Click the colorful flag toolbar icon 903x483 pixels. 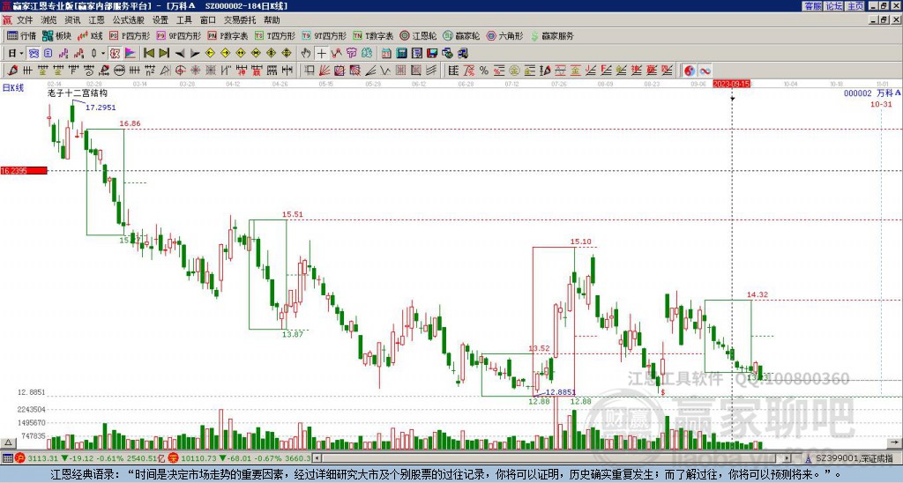[x=131, y=54]
